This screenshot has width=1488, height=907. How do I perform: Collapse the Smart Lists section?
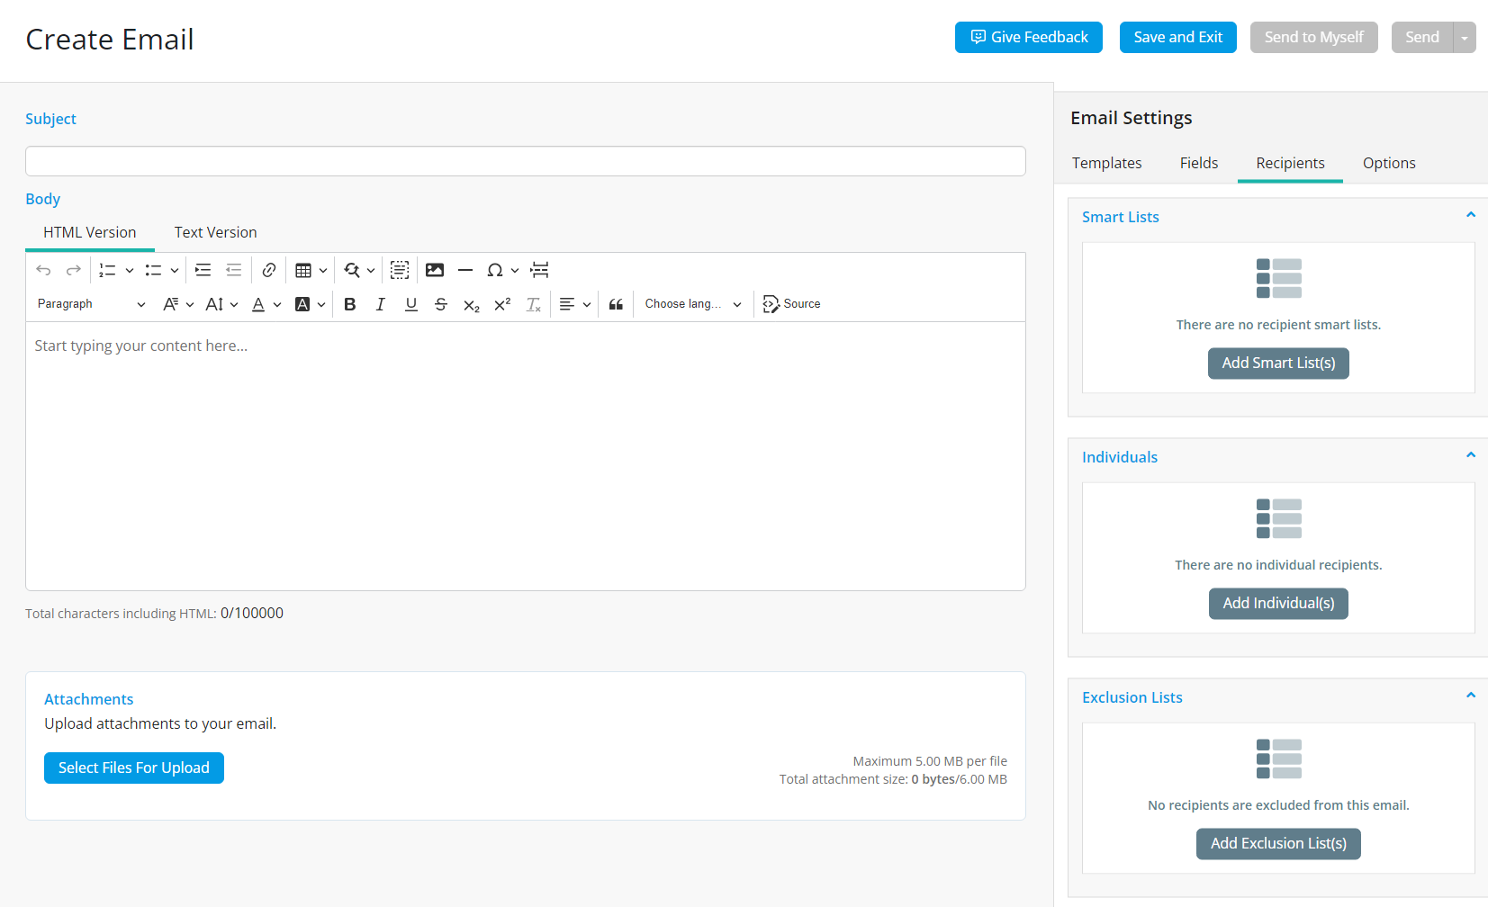1470,215
